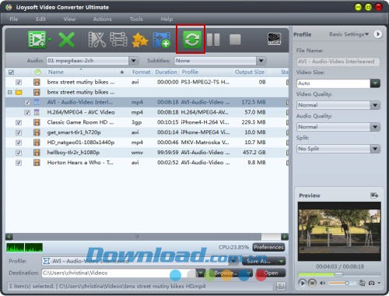
Task: Click the Destination path field
Action: point(119,273)
